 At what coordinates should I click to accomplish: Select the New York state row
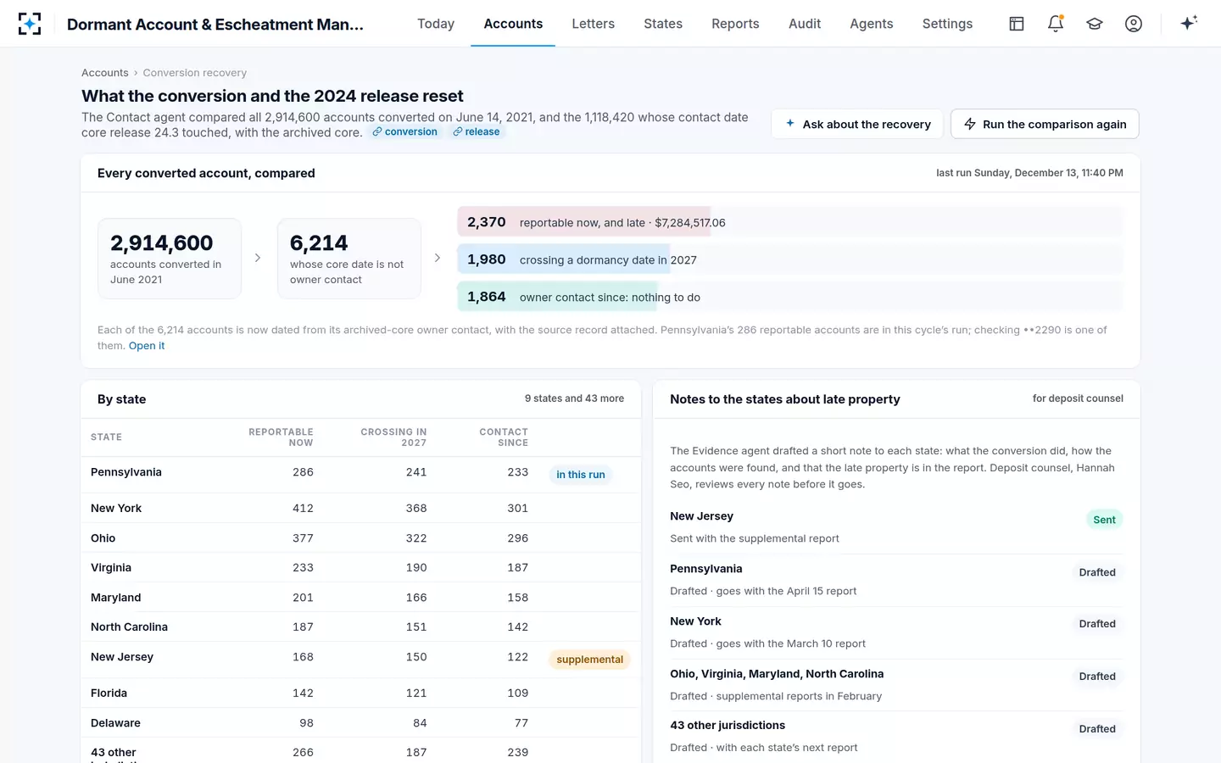[360, 509]
